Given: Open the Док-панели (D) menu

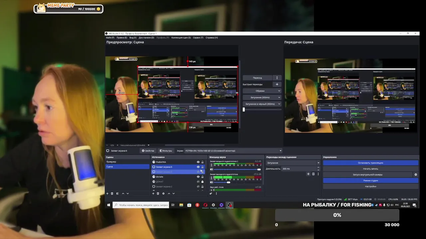Looking at the screenshot, I should 146,38.
